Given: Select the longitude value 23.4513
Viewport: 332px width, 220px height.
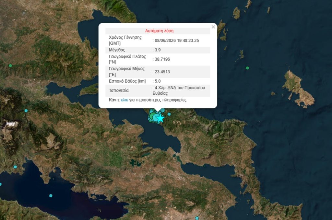Looking at the screenshot, I should (162, 71).
